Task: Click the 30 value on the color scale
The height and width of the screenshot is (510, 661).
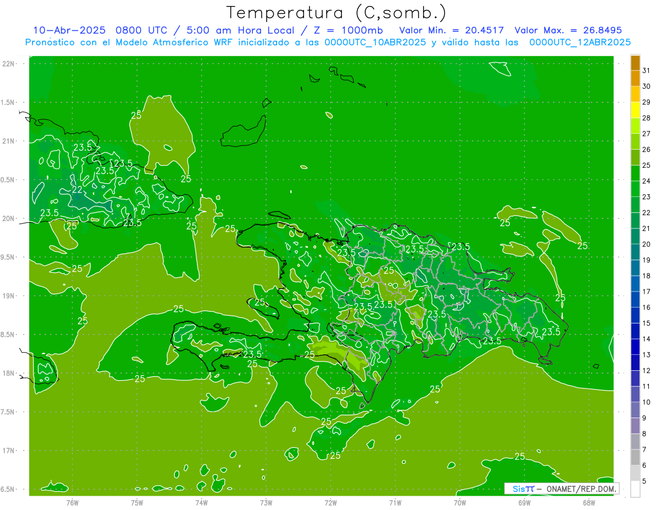Action: pyautogui.click(x=647, y=86)
